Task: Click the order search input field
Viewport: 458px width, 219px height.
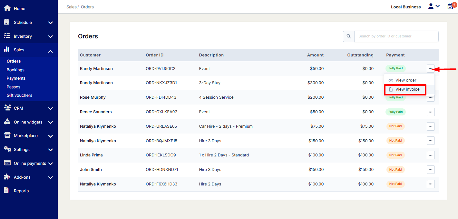Action: tap(396, 36)
